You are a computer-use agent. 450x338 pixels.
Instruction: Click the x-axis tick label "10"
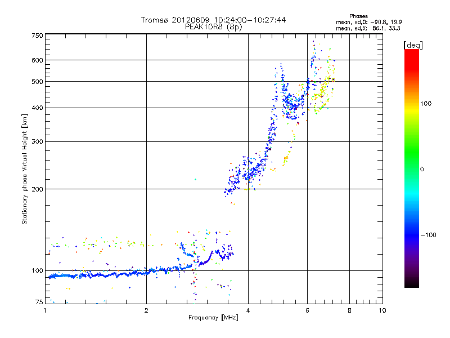[382, 310]
